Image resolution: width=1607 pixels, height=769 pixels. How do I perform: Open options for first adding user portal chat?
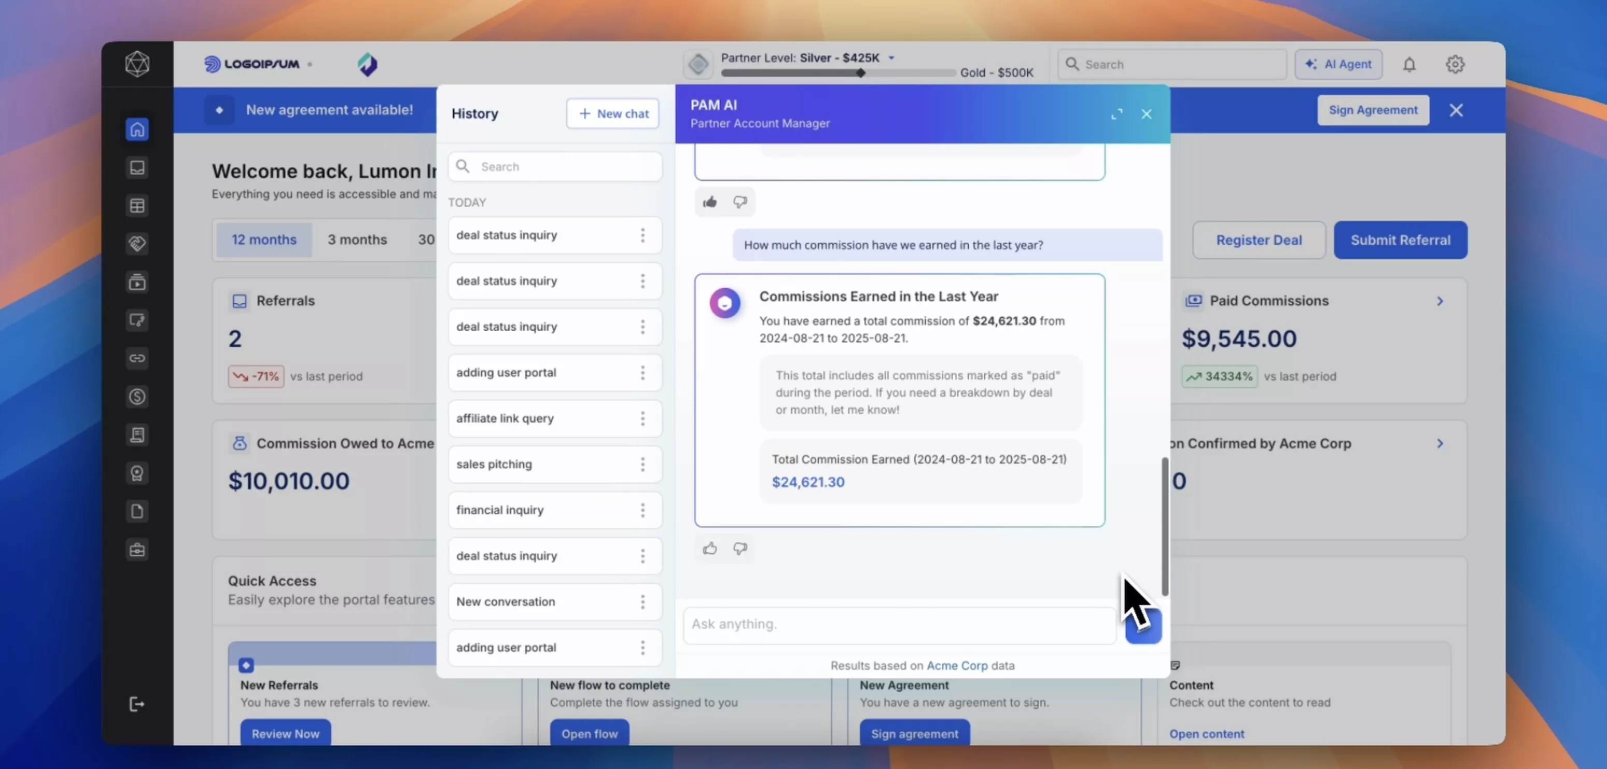click(x=642, y=373)
